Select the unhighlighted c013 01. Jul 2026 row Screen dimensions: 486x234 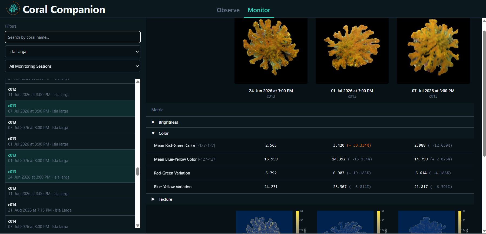pyautogui.click(x=70, y=141)
